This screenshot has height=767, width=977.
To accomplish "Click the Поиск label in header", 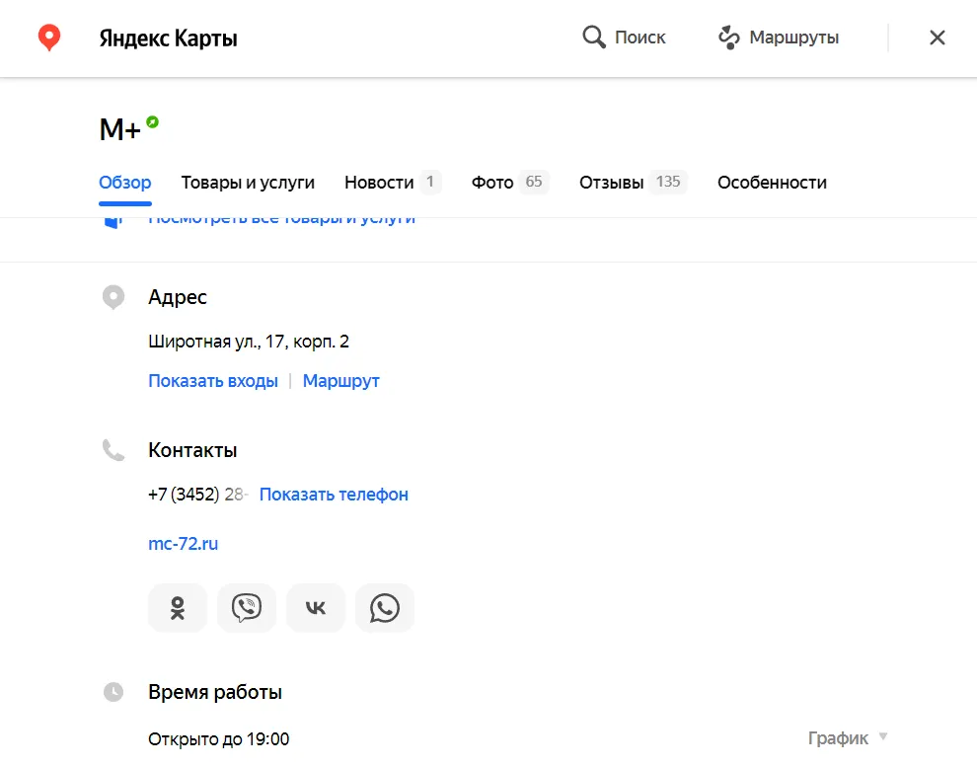I will pos(639,38).
